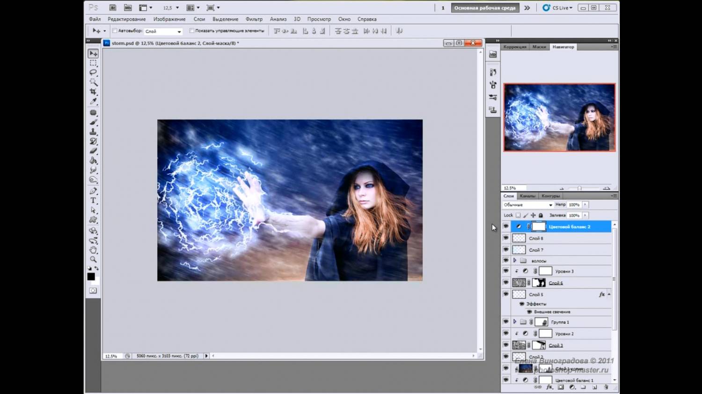Open the Заливка fill slider arrow
The image size is (702, 394).
coord(585,215)
